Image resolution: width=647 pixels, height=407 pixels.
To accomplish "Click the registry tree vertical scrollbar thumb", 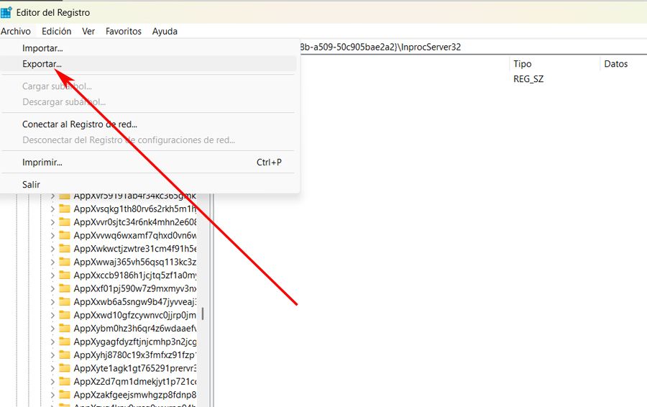I will (x=202, y=314).
